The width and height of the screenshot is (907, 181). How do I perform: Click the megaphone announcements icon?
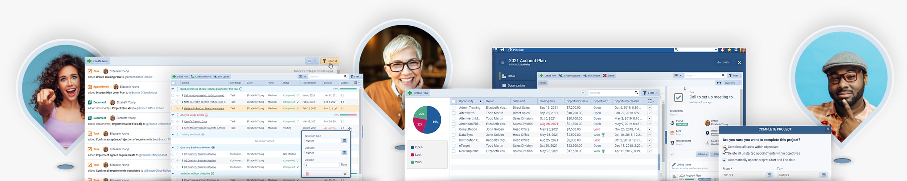tap(502, 50)
